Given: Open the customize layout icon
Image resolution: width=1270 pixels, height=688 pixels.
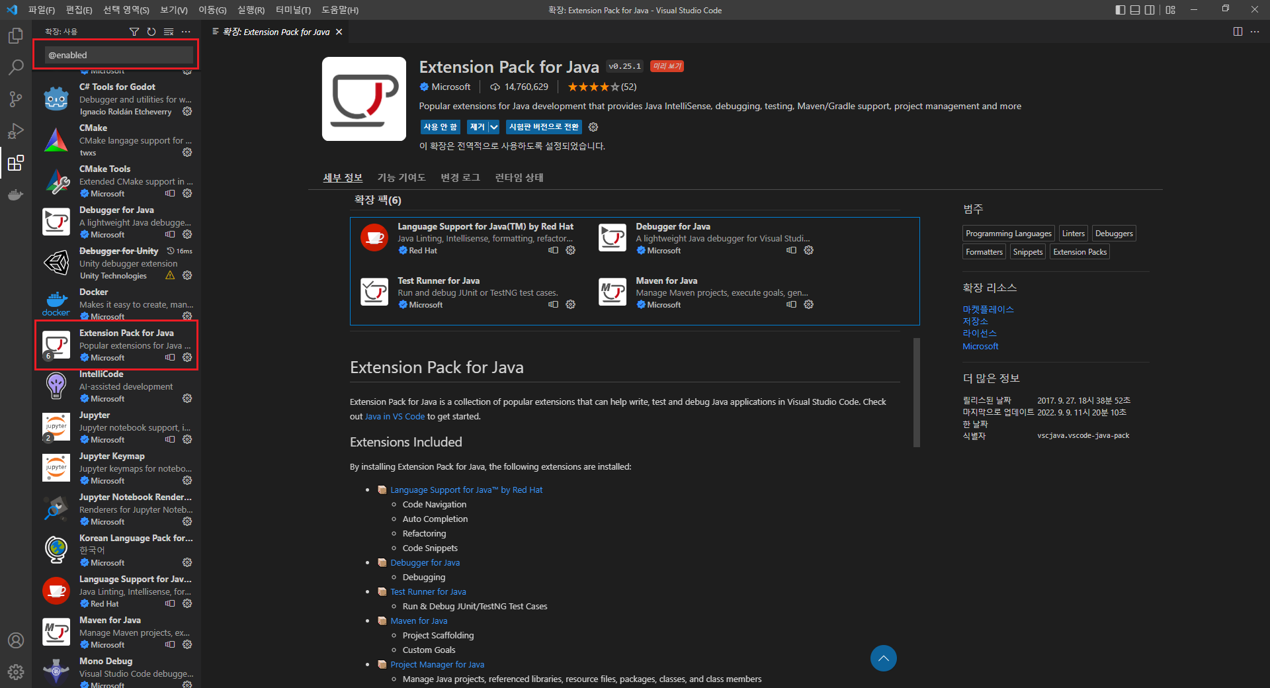Looking at the screenshot, I should (x=1171, y=10).
